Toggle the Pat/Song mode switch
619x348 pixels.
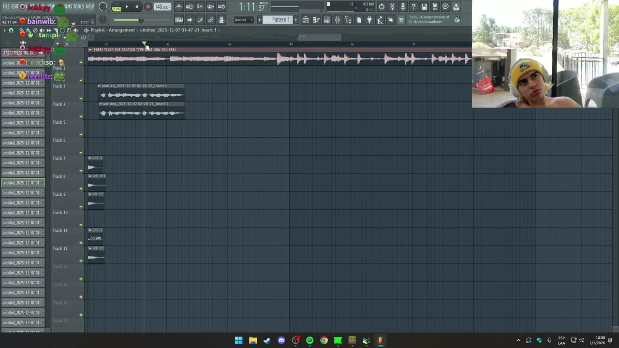pyautogui.click(x=117, y=7)
